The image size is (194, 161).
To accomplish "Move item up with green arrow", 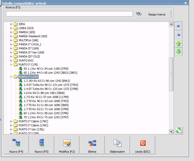I will coord(178,44).
